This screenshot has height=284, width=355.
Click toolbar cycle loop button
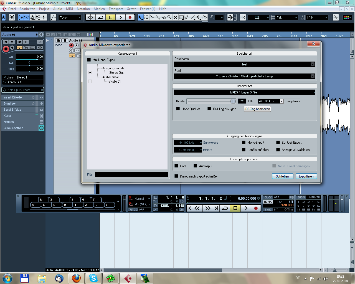(x=101, y=17)
